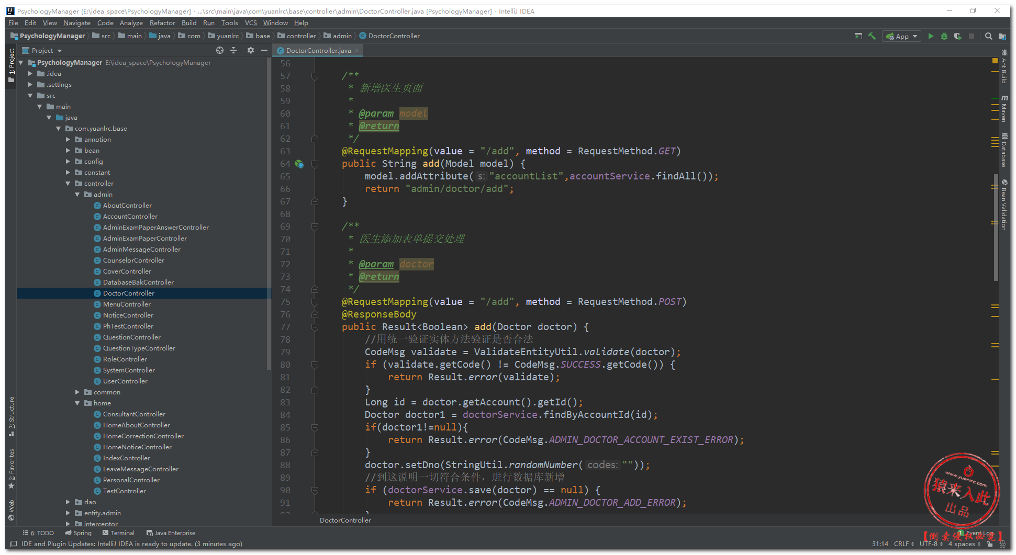Start debugging with the green bug icon
This screenshot has height=555, width=1016.
[944, 36]
